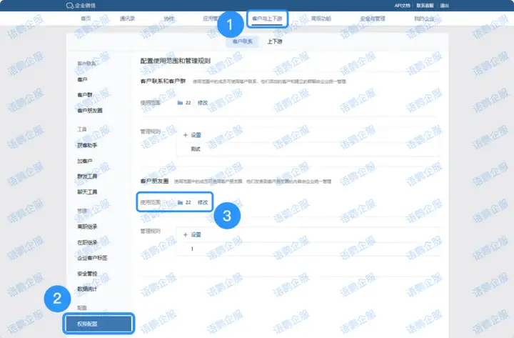514x338 pixels.
Task: Go to 首页 in top navigation
Action: point(86,18)
